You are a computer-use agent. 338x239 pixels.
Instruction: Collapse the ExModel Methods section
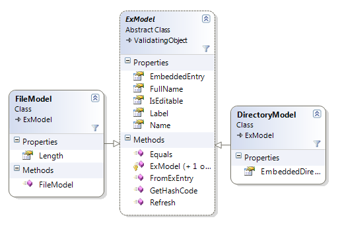pyautogui.click(x=127, y=138)
